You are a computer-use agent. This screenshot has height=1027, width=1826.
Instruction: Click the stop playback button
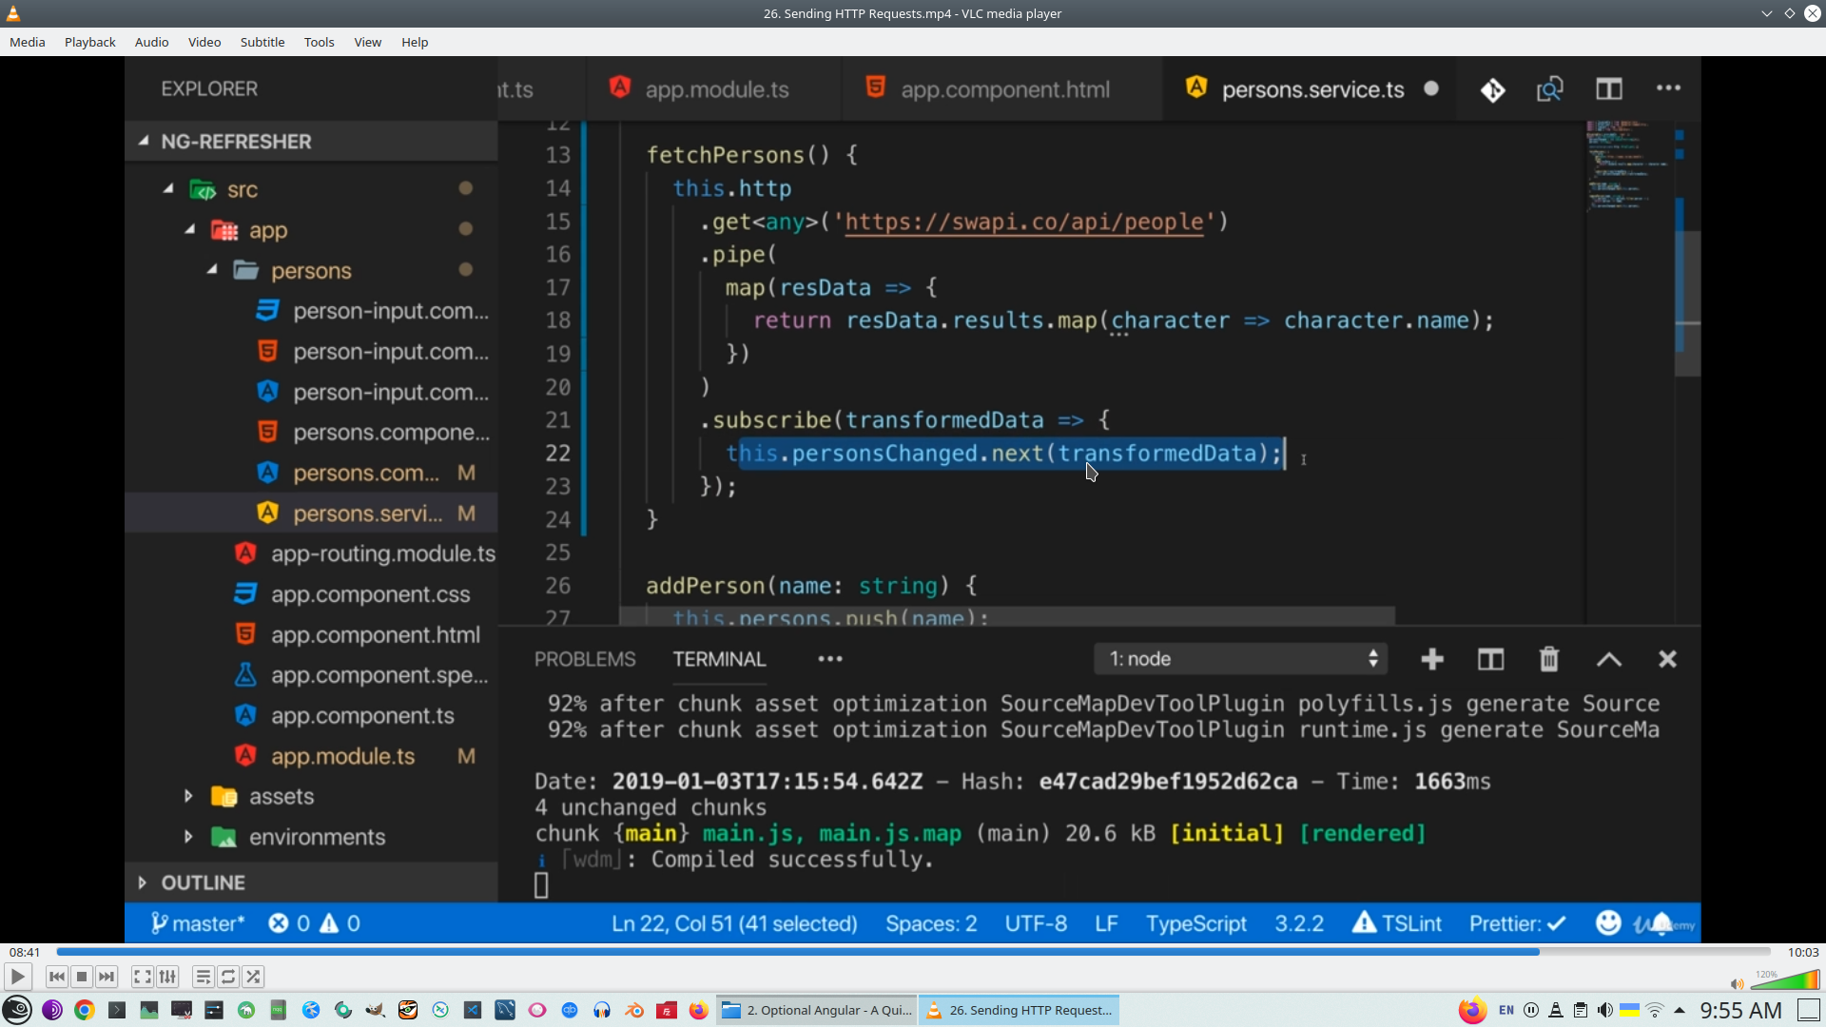82,977
